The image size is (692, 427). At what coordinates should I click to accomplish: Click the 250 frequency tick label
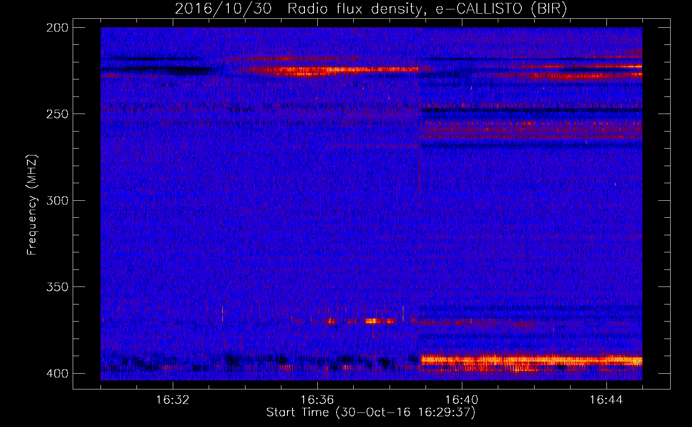57,114
